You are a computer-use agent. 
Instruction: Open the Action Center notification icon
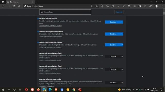coord(161,90)
